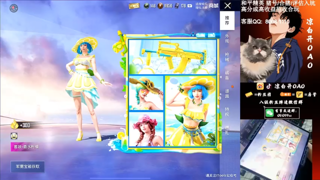320x180 pixels.
Task: Open the 推荐 shop tab
Action: [227, 20]
